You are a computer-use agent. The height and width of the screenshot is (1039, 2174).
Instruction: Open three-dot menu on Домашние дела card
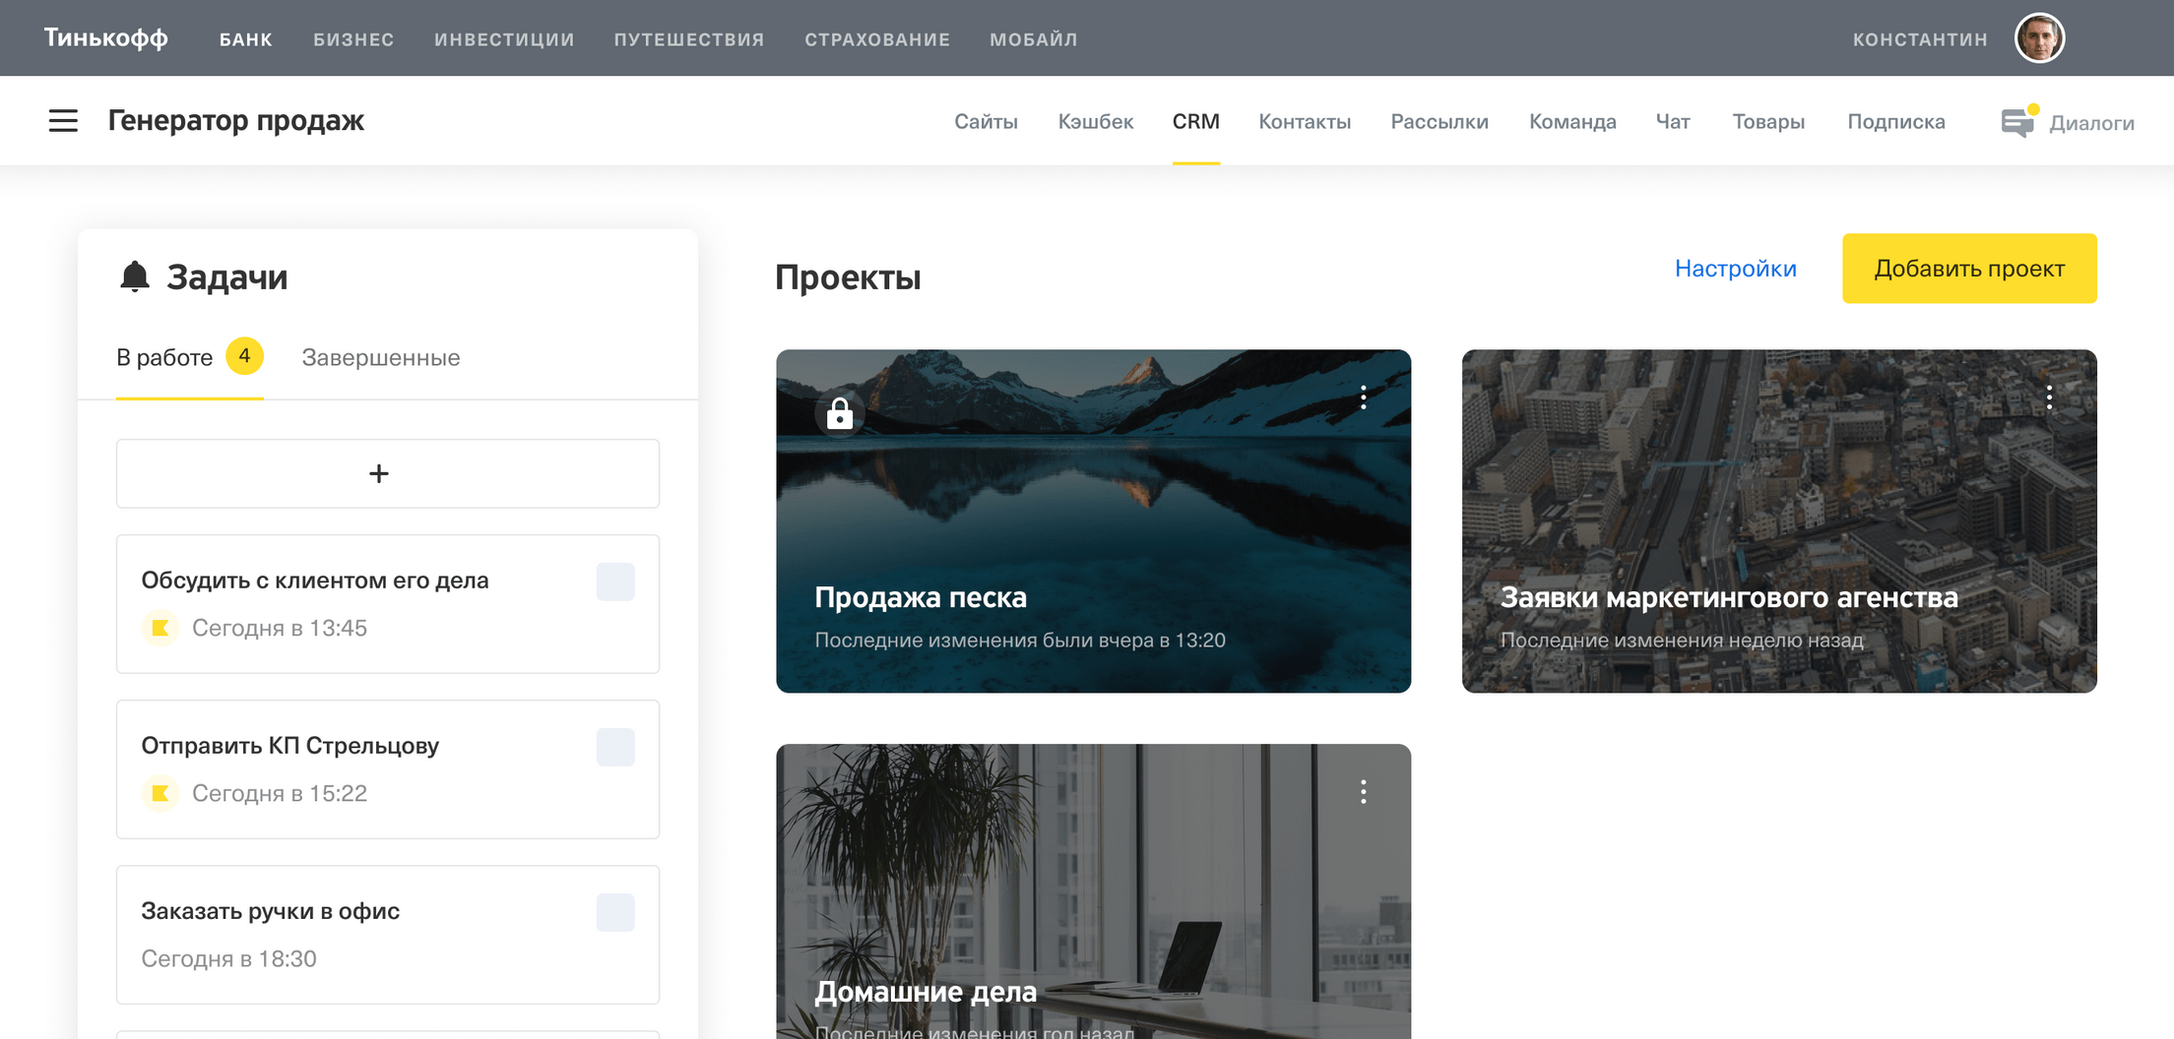(x=1363, y=792)
